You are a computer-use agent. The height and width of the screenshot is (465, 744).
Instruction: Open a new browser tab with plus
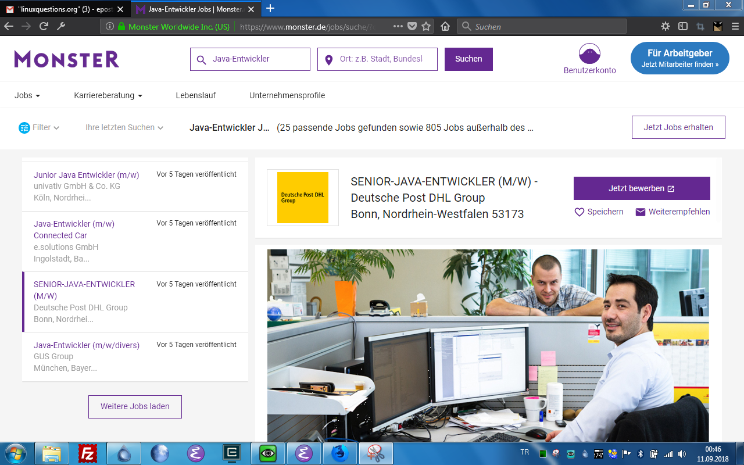[270, 8]
